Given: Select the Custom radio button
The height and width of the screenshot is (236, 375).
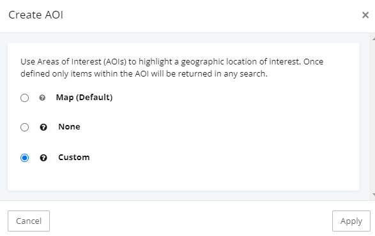Looking at the screenshot, I should [24, 158].
